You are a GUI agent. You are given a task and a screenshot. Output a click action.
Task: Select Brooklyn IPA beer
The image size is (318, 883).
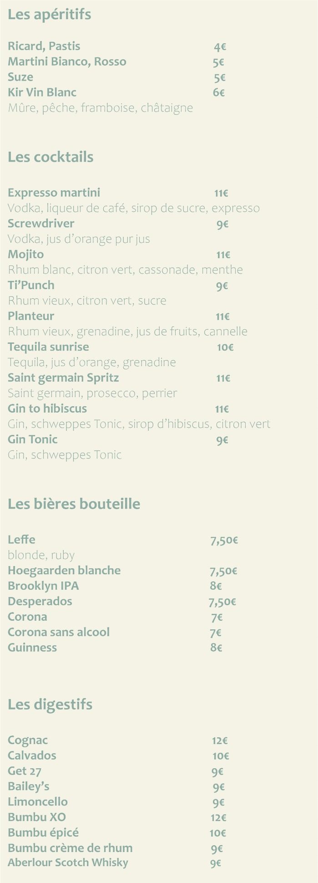(x=43, y=586)
